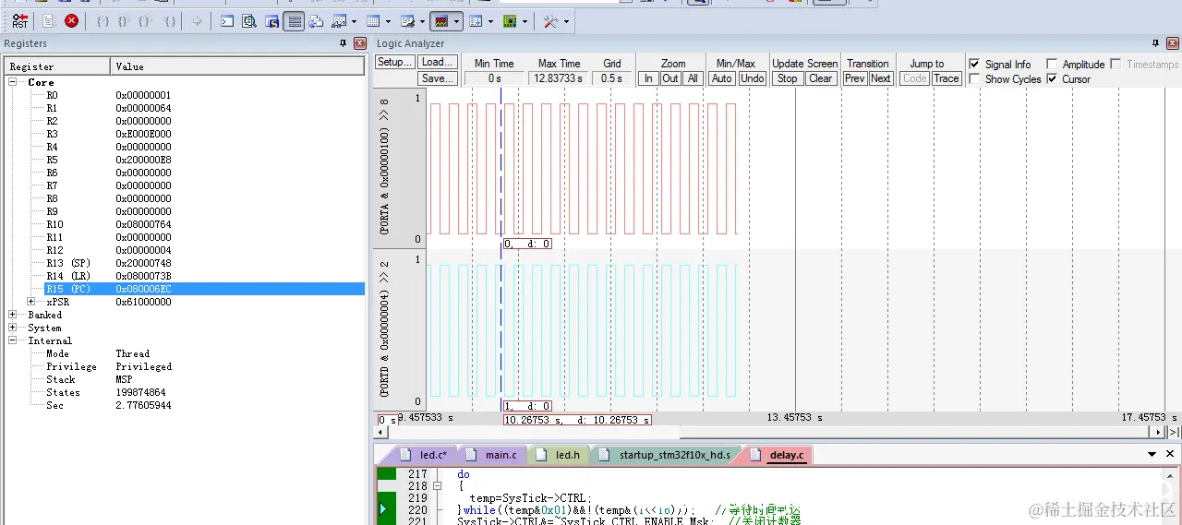Open the Symbols Window icon

(x=271, y=21)
